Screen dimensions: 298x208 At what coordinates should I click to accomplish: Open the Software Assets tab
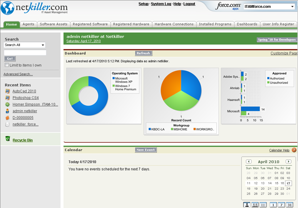[54, 24]
